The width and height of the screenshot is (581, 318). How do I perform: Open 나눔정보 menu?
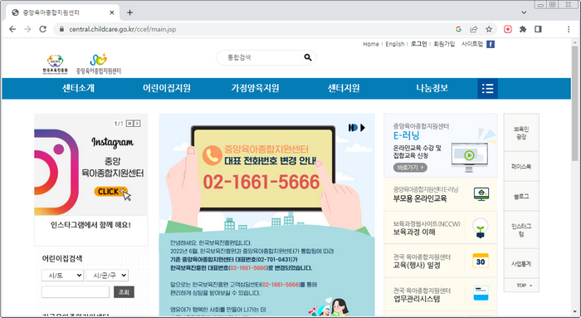tap(432, 88)
